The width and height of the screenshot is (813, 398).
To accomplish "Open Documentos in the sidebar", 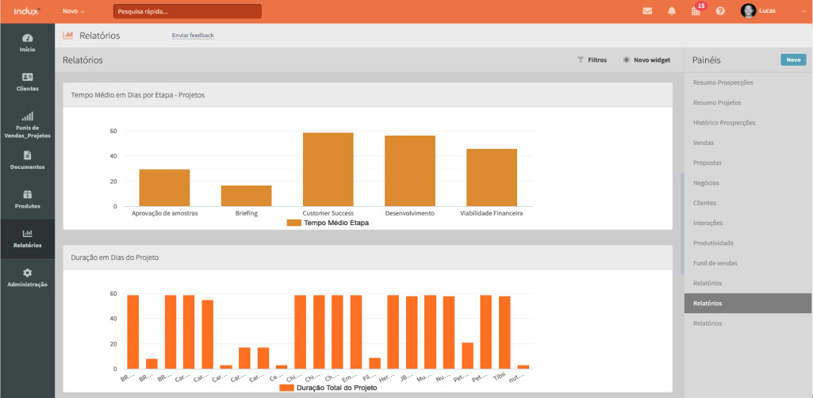I will click(x=27, y=160).
